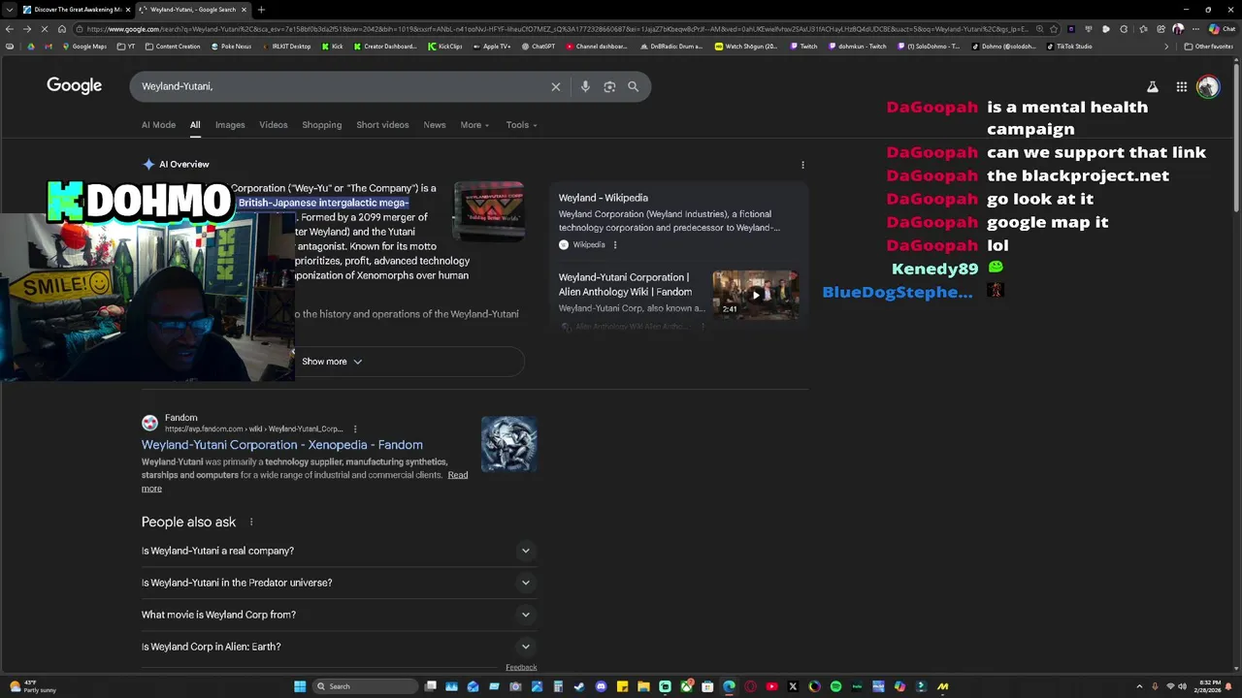The image size is (1242, 698).
Task: Search by image with Google Lens icon
Action: (609, 86)
